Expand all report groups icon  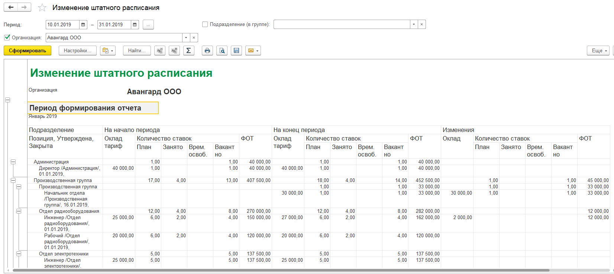click(x=174, y=51)
